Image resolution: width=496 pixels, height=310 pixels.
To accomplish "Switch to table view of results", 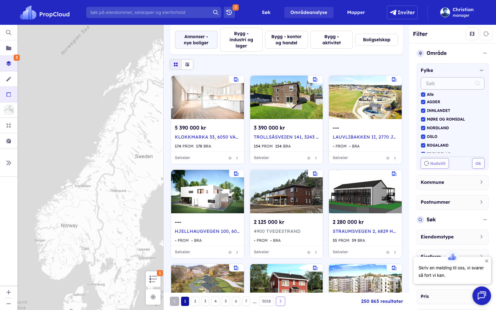I will [187, 64].
